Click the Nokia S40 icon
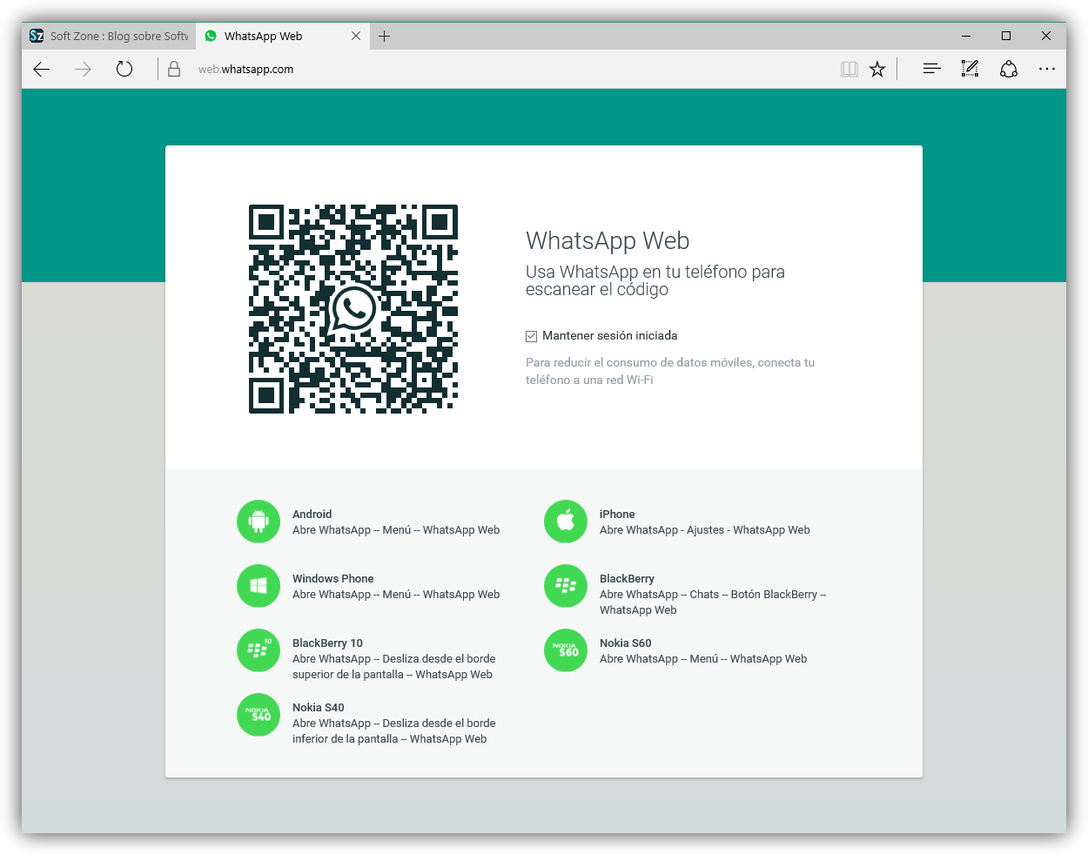 pyautogui.click(x=259, y=715)
